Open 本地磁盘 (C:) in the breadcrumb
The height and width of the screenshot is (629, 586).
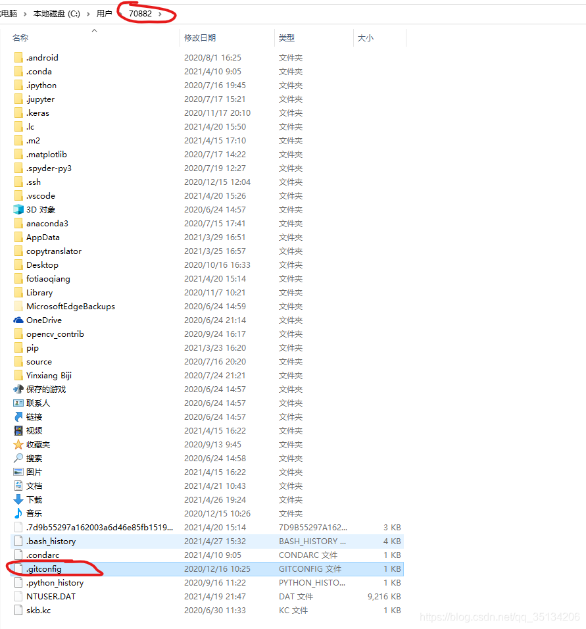click(x=57, y=14)
